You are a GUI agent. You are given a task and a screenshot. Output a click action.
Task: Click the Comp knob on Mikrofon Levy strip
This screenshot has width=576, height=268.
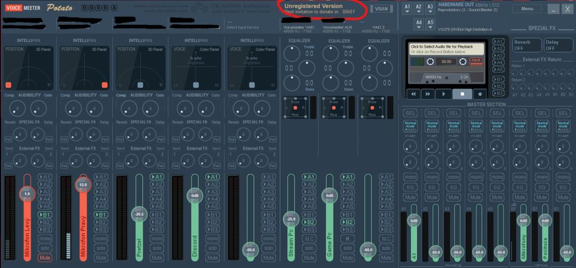pyautogui.click(x=17, y=108)
